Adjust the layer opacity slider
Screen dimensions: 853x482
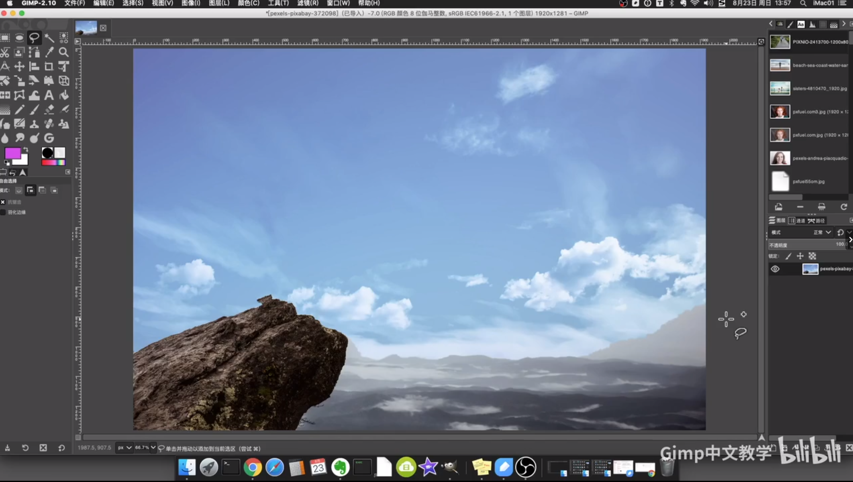tap(808, 245)
